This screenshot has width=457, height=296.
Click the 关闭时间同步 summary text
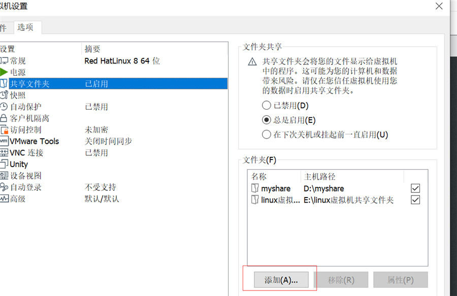108,141
